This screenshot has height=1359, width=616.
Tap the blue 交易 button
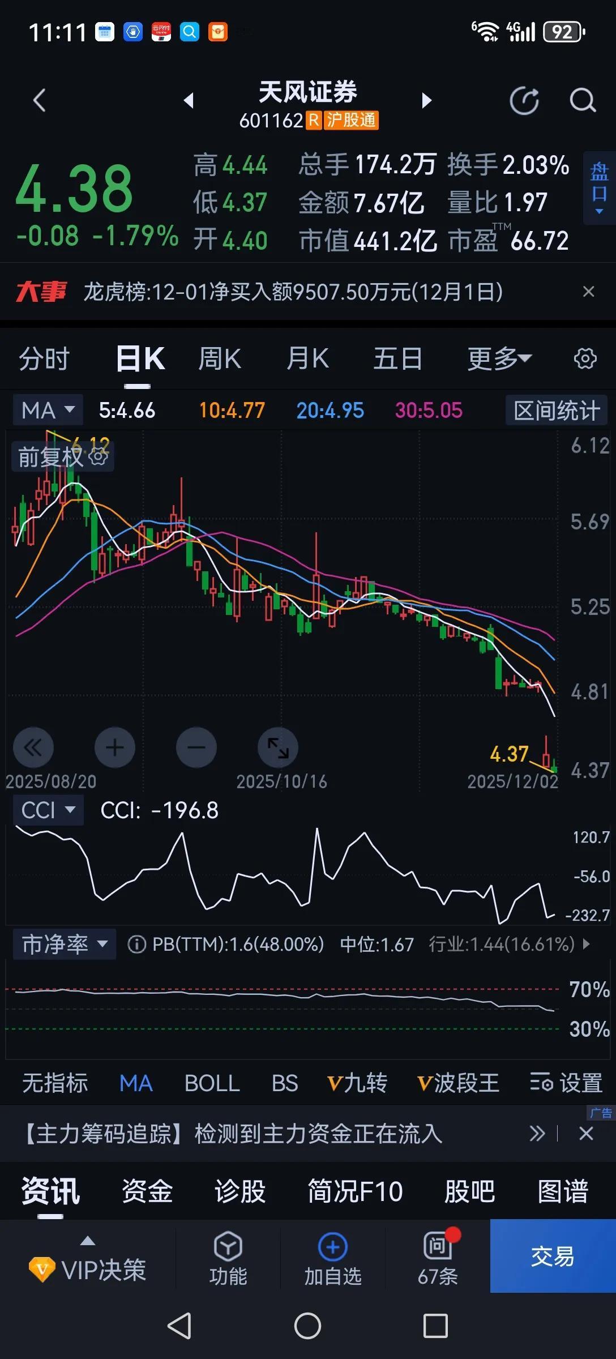pos(553,1256)
